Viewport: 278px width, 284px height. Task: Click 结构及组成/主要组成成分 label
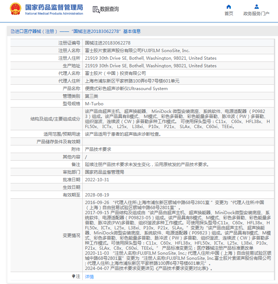[55, 119]
